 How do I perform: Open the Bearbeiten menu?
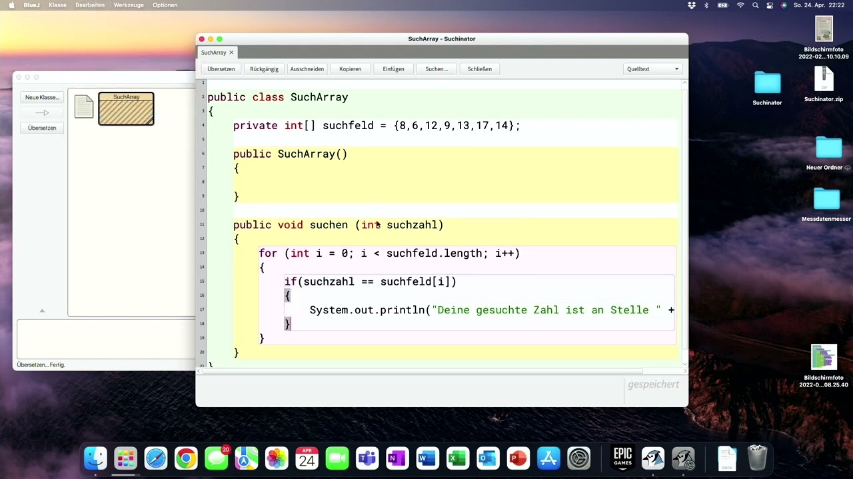pyautogui.click(x=90, y=5)
